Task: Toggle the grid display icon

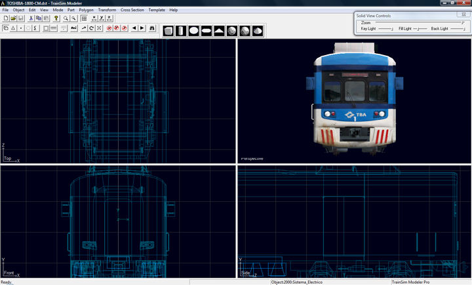Action: (x=84, y=19)
